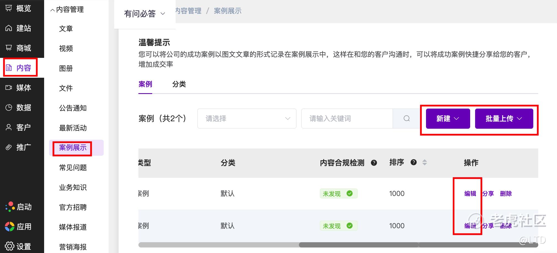Image resolution: width=557 pixels, height=253 pixels.
Task: Open the Settings (设置) gear icon
Action: click(x=9, y=246)
